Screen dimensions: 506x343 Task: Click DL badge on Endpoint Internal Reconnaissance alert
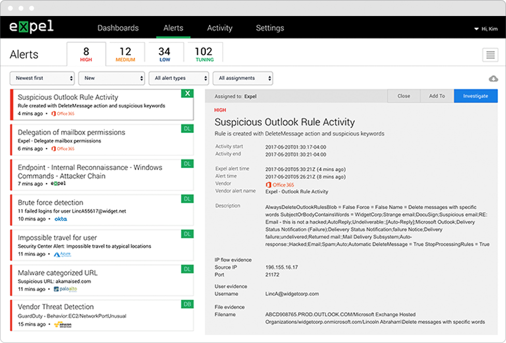coord(187,164)
